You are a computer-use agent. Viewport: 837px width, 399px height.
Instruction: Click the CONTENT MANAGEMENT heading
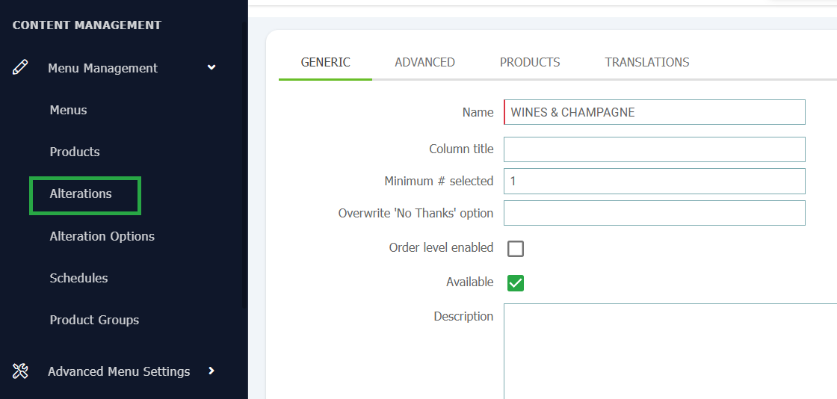(x=87, y=25)
